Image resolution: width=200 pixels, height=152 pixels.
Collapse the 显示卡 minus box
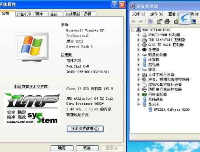point(138,104)
